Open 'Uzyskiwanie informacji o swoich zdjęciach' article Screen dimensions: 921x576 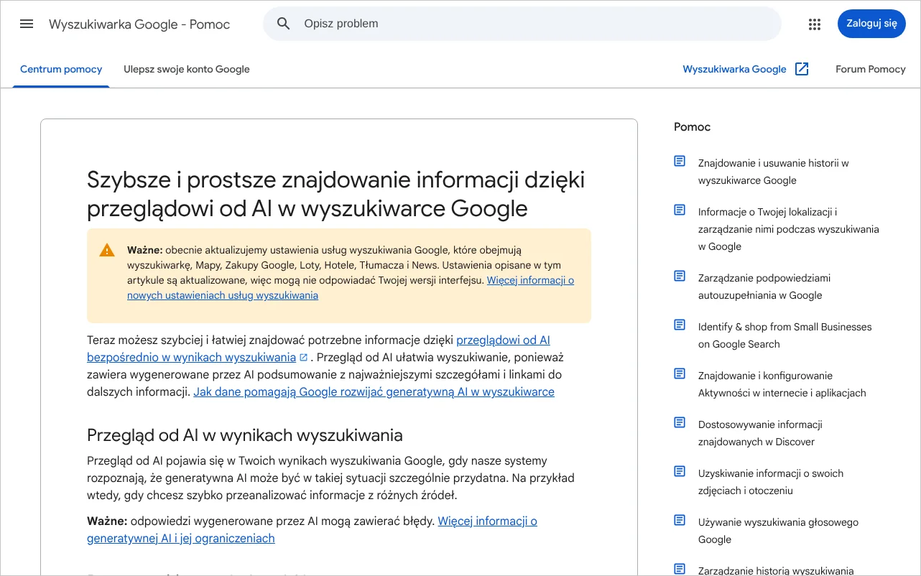click(x=771, y=482)
